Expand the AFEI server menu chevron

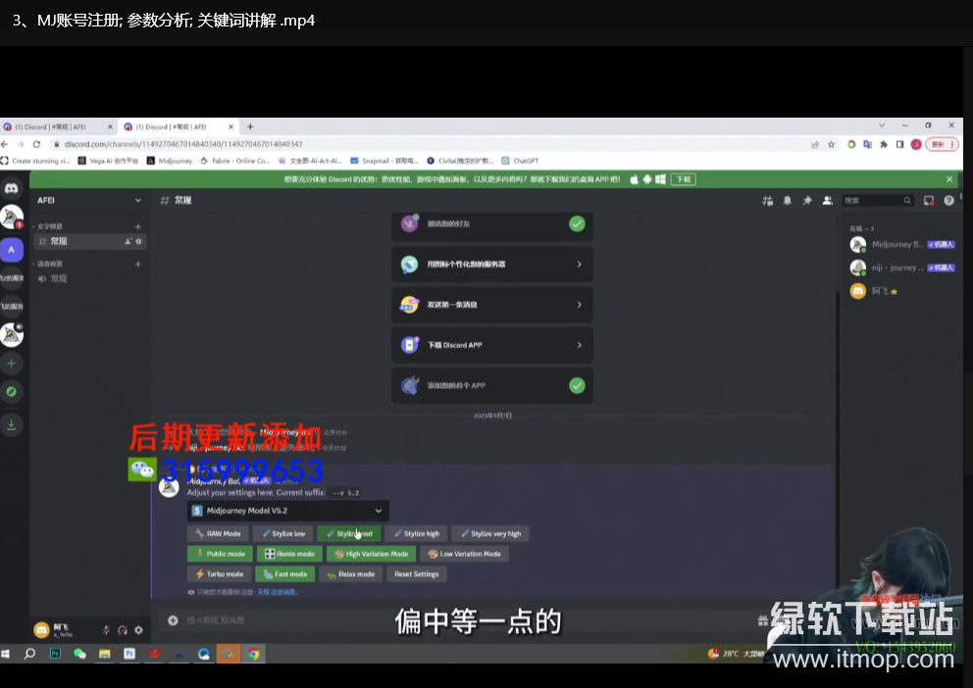(x=137, y=200)
